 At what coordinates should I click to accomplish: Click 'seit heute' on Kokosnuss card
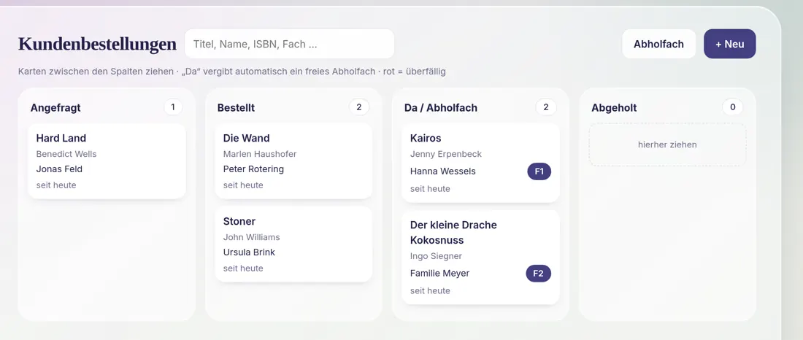coord(430,291)
